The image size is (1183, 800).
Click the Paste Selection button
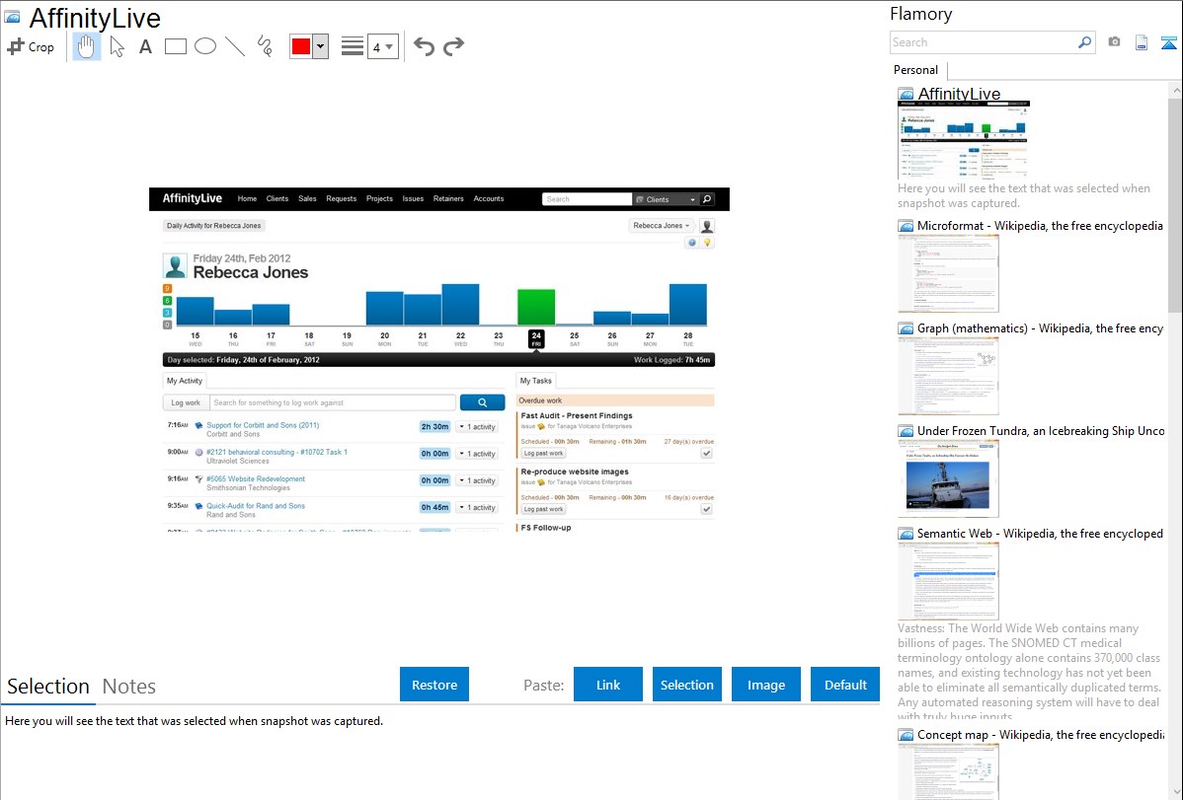click(687, 685)
